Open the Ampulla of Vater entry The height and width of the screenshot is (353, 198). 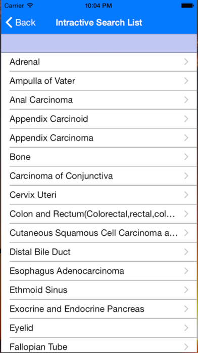[x=99, y=81]
